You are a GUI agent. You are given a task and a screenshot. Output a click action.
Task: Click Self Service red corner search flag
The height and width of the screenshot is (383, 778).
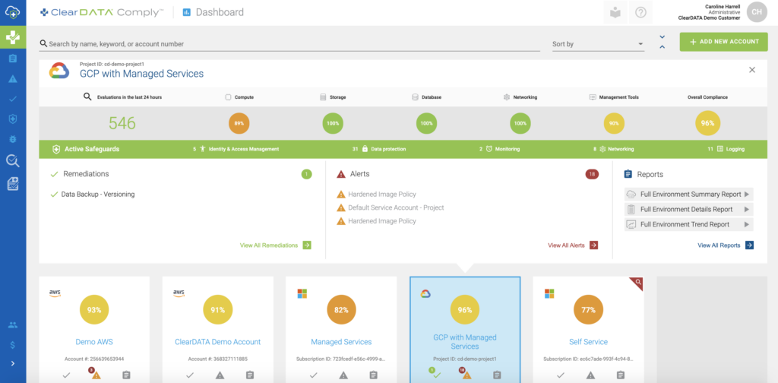pyautogui.click(x=637, y=283)
